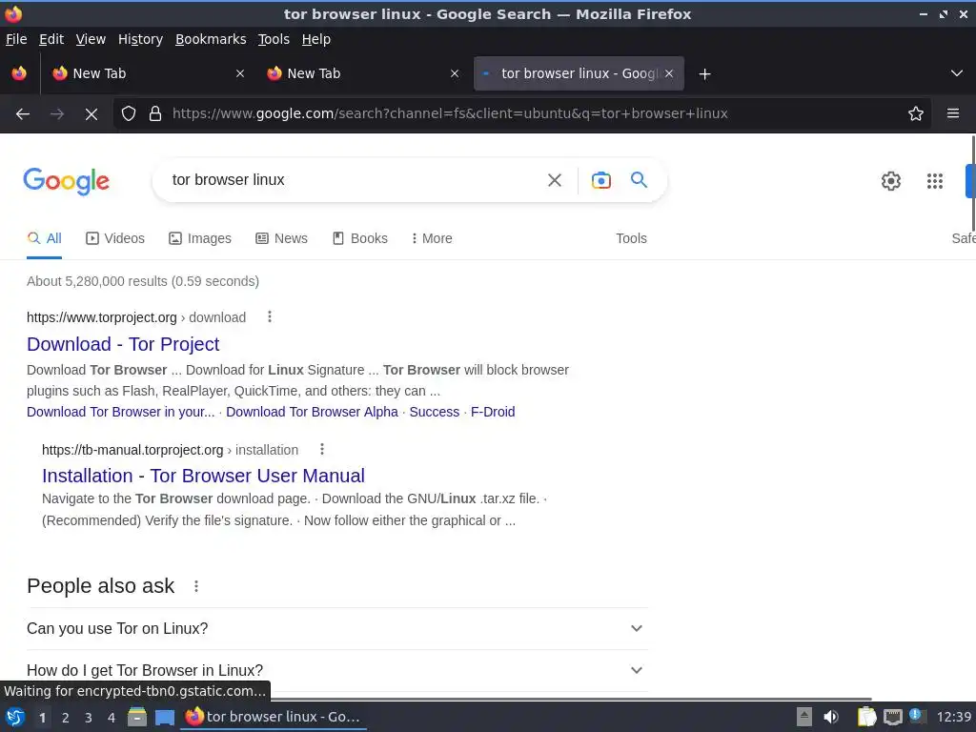Viewport: 976px width, 732px height.
Task: Open the View menu
Action: [x=91, y=39]
